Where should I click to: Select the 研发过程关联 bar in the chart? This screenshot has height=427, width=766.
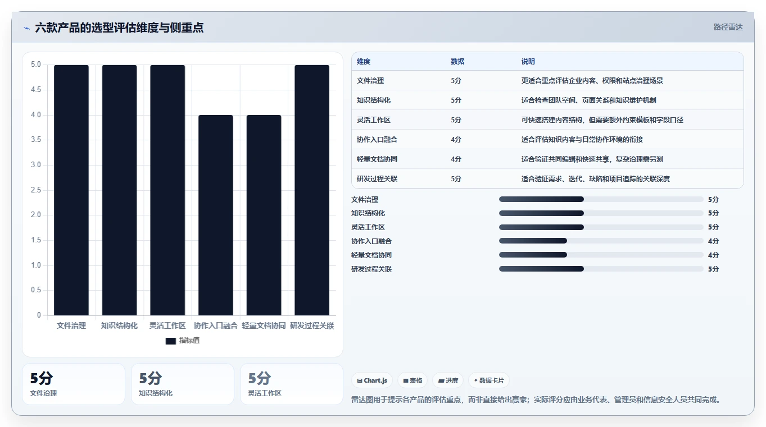pyautogui.click(x=312, y=190)
